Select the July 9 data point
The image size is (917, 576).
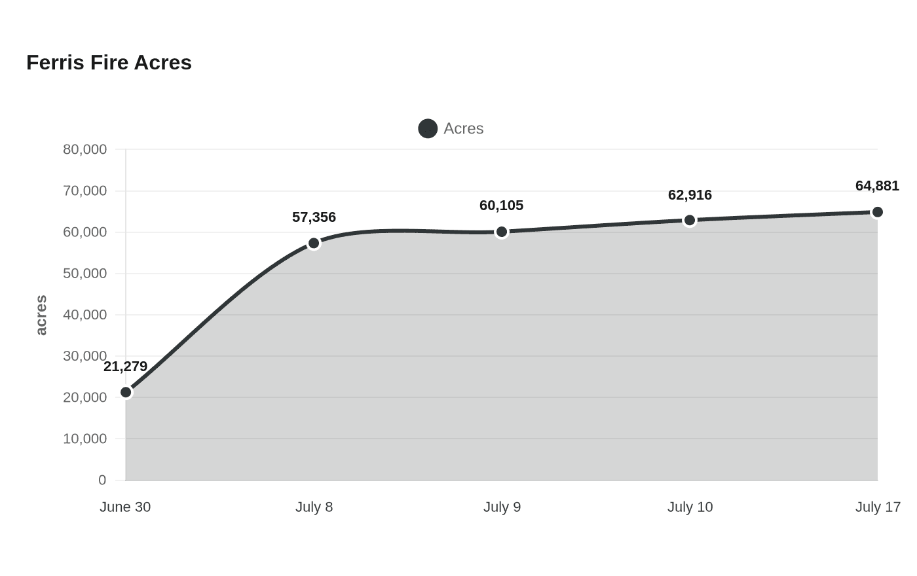coord(502,232)
